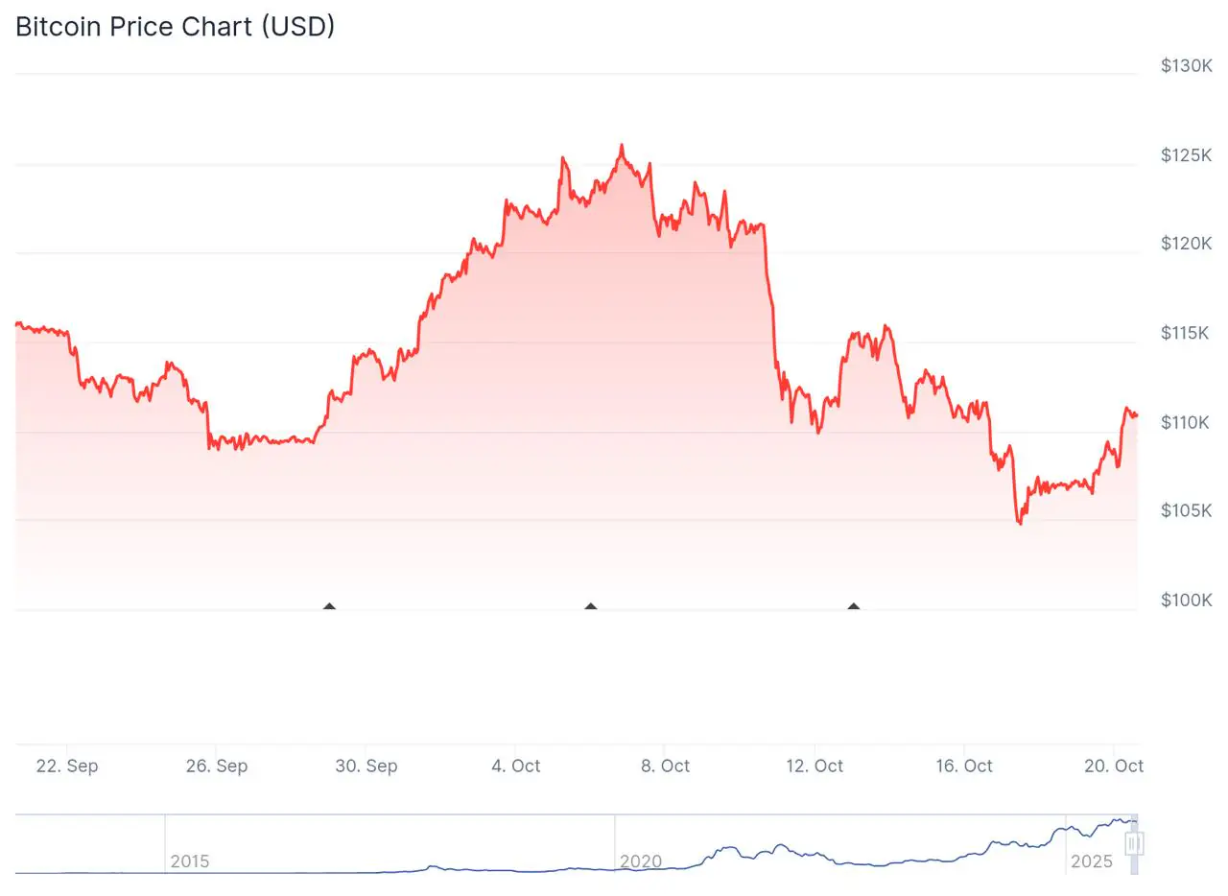
Task: Grab the navigator range handle
Action: click(x=1134, y=843)
